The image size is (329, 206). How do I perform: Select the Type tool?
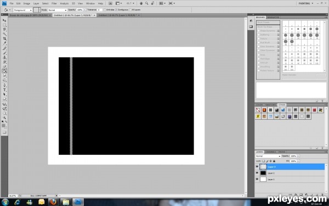pyautogui.click(x=4, y=90)
